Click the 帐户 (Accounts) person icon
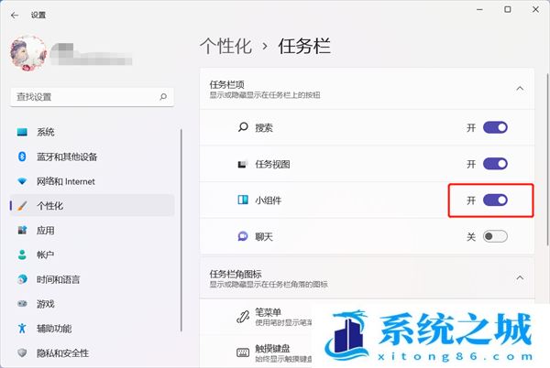This screenshot has height=368, width=550. [x=22, y=254]
